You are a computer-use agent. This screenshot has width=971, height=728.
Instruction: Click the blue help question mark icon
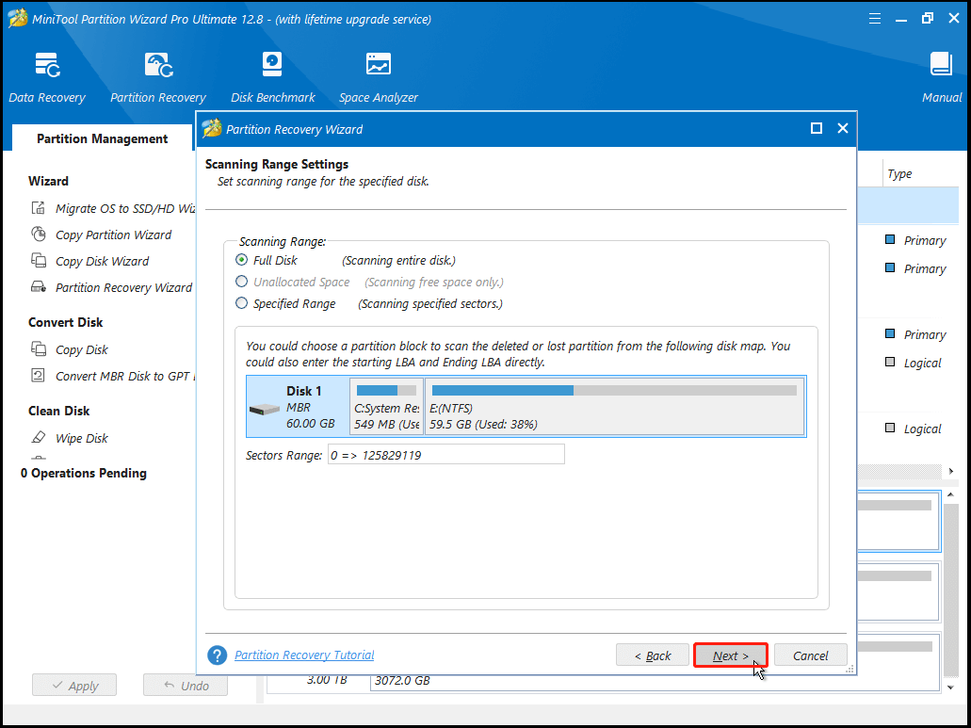click(x=218, y=655)
